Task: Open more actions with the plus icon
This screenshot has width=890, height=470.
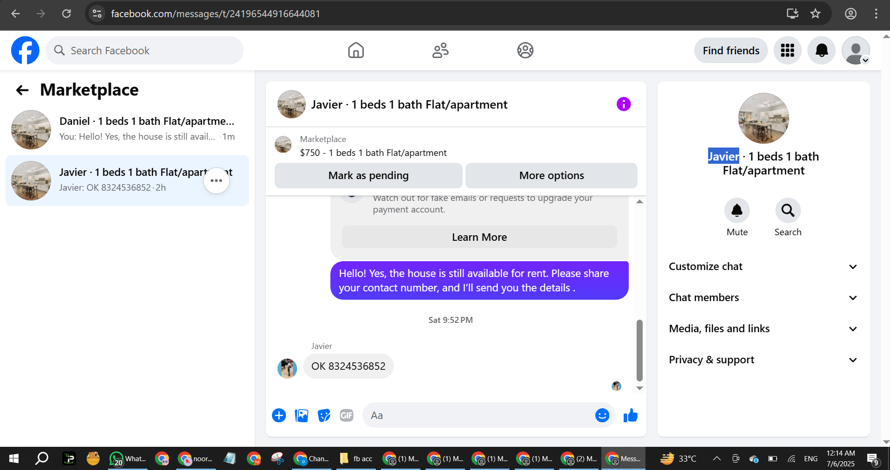Action: click(279, 415)
